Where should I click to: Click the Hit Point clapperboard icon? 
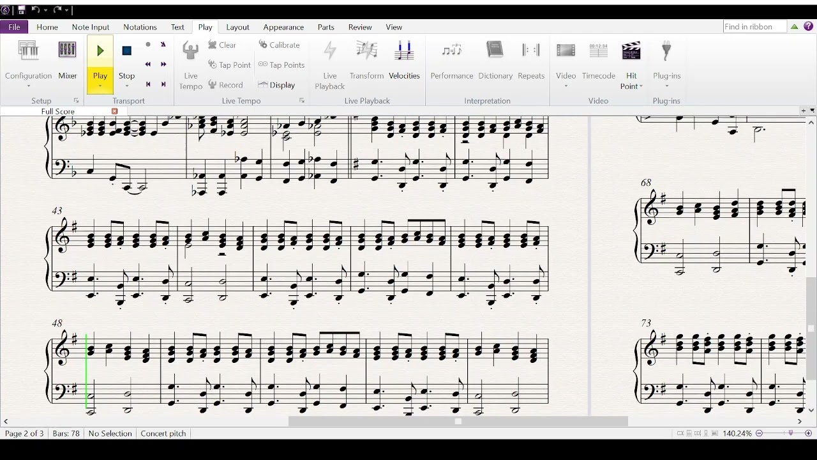(x=631, y=51)
